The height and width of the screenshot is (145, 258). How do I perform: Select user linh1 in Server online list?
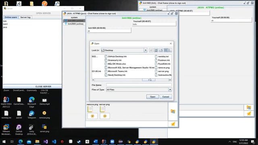point(5,24)
